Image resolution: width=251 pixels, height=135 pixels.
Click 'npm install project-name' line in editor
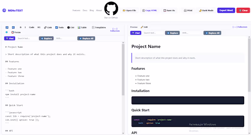pos(20,94)
